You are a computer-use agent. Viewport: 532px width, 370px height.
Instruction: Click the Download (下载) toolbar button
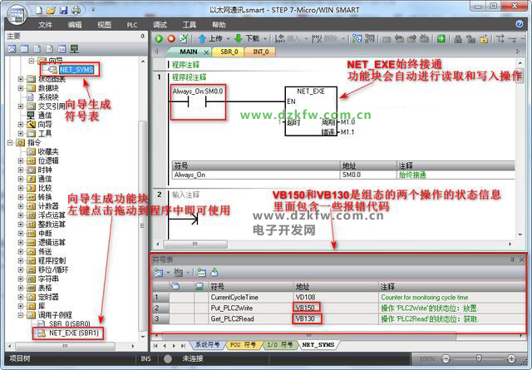click(x=250, y=38)
